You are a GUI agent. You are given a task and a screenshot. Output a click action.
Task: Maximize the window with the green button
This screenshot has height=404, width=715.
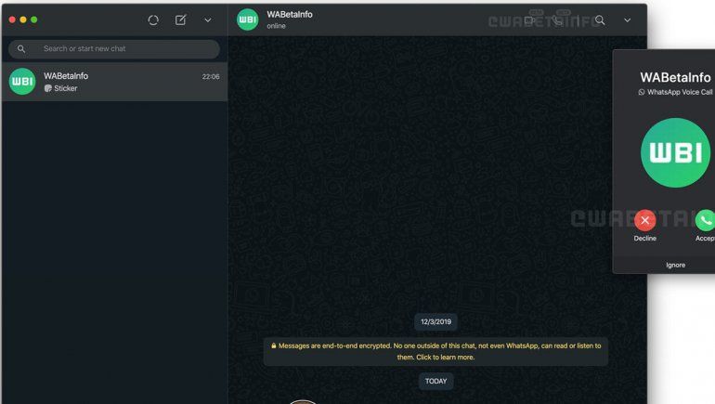click(33, 20)
